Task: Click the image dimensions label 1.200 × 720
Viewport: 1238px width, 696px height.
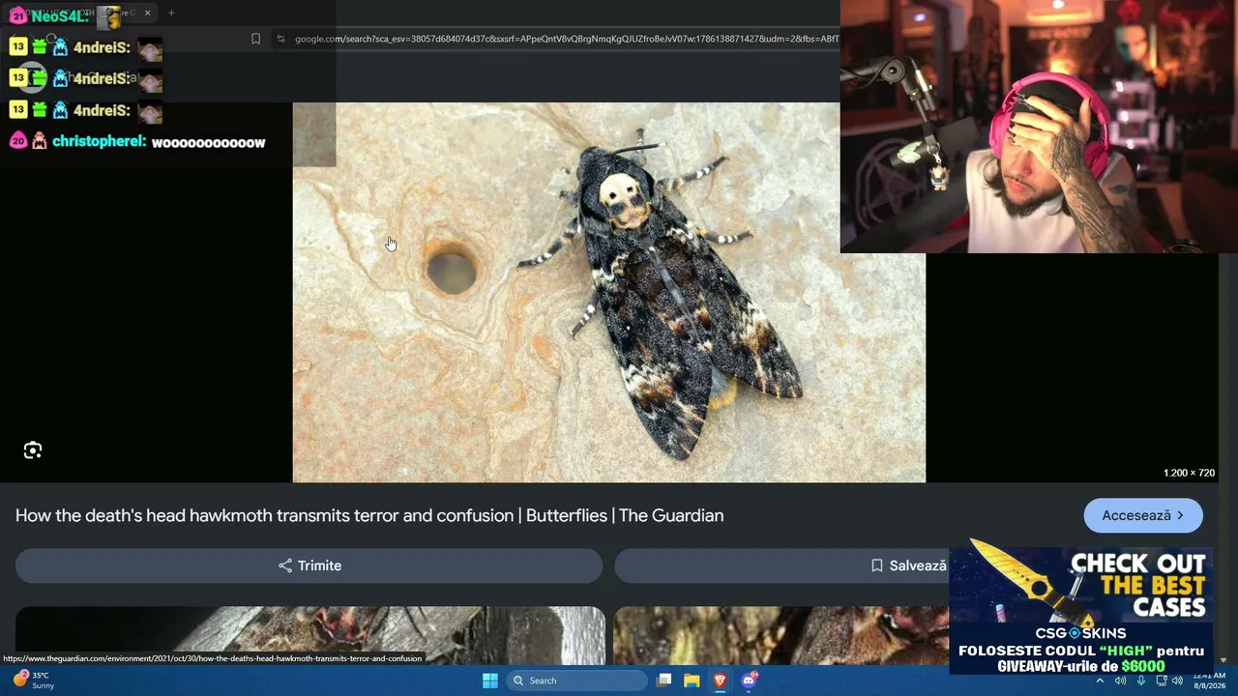Action: pyautogui.click(x=1189, y=473)
